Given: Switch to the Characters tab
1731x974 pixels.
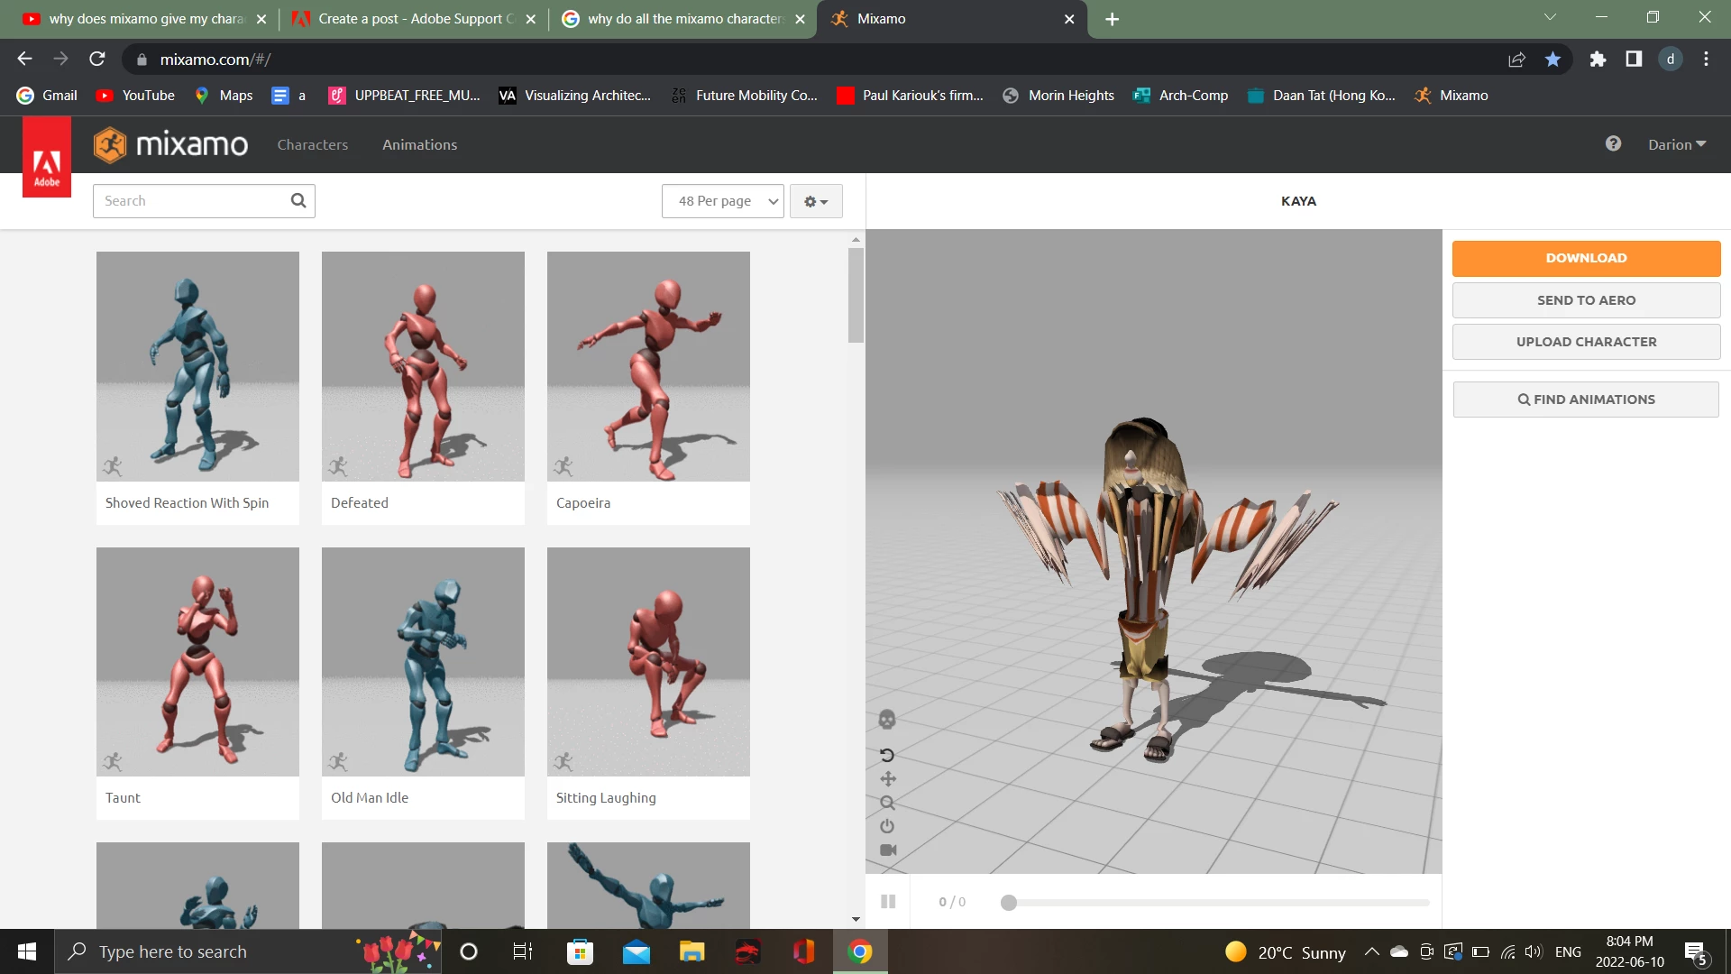Looking at the screenshot, I should [x=312, y=144].
